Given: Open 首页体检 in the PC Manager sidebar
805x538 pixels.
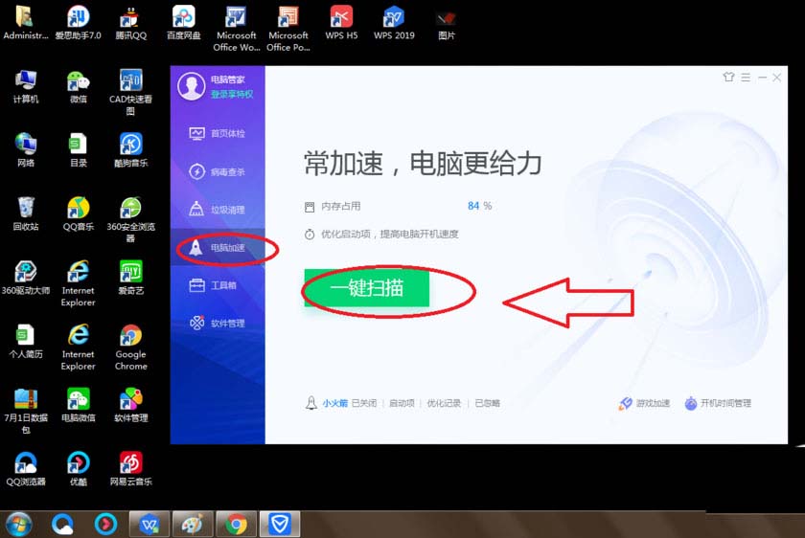Looking at the screenshot, I should [x=218, y=133].
